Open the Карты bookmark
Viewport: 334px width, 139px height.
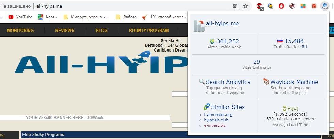[x=48, y=17]
